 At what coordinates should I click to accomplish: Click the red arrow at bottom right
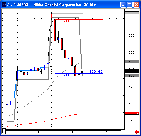(x=137, y=132)
